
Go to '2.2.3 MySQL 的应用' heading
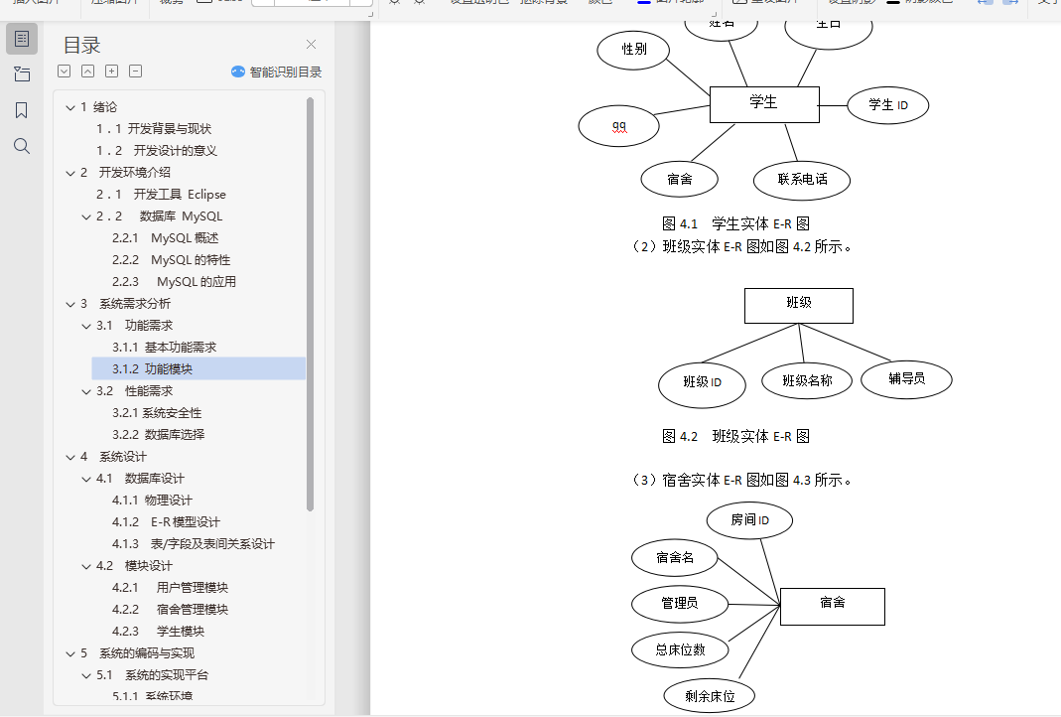point(174,282)
